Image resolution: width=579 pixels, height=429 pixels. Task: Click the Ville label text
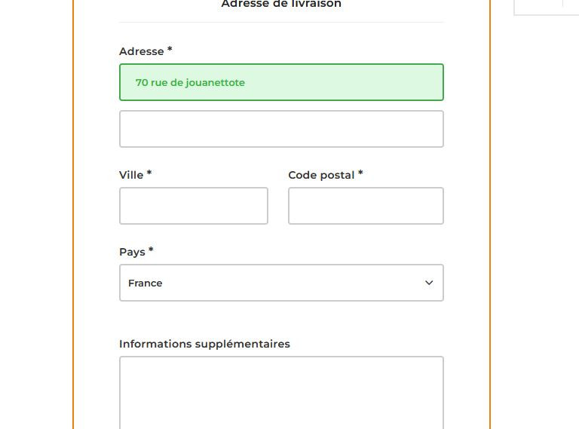pyautogui.click(x=131, y=175)
